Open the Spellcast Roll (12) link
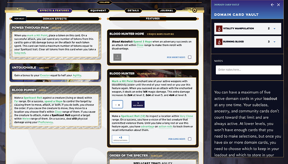This screenshot has height=164, width=288. pyautogui.click(x=133, y=116)
